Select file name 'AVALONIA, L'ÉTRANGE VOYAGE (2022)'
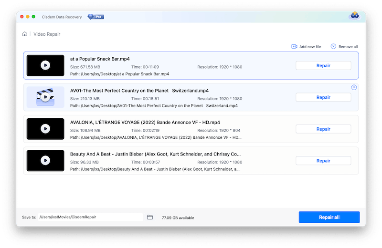The height and width of the screenshot is (248, 382). (x=113, y=123)
